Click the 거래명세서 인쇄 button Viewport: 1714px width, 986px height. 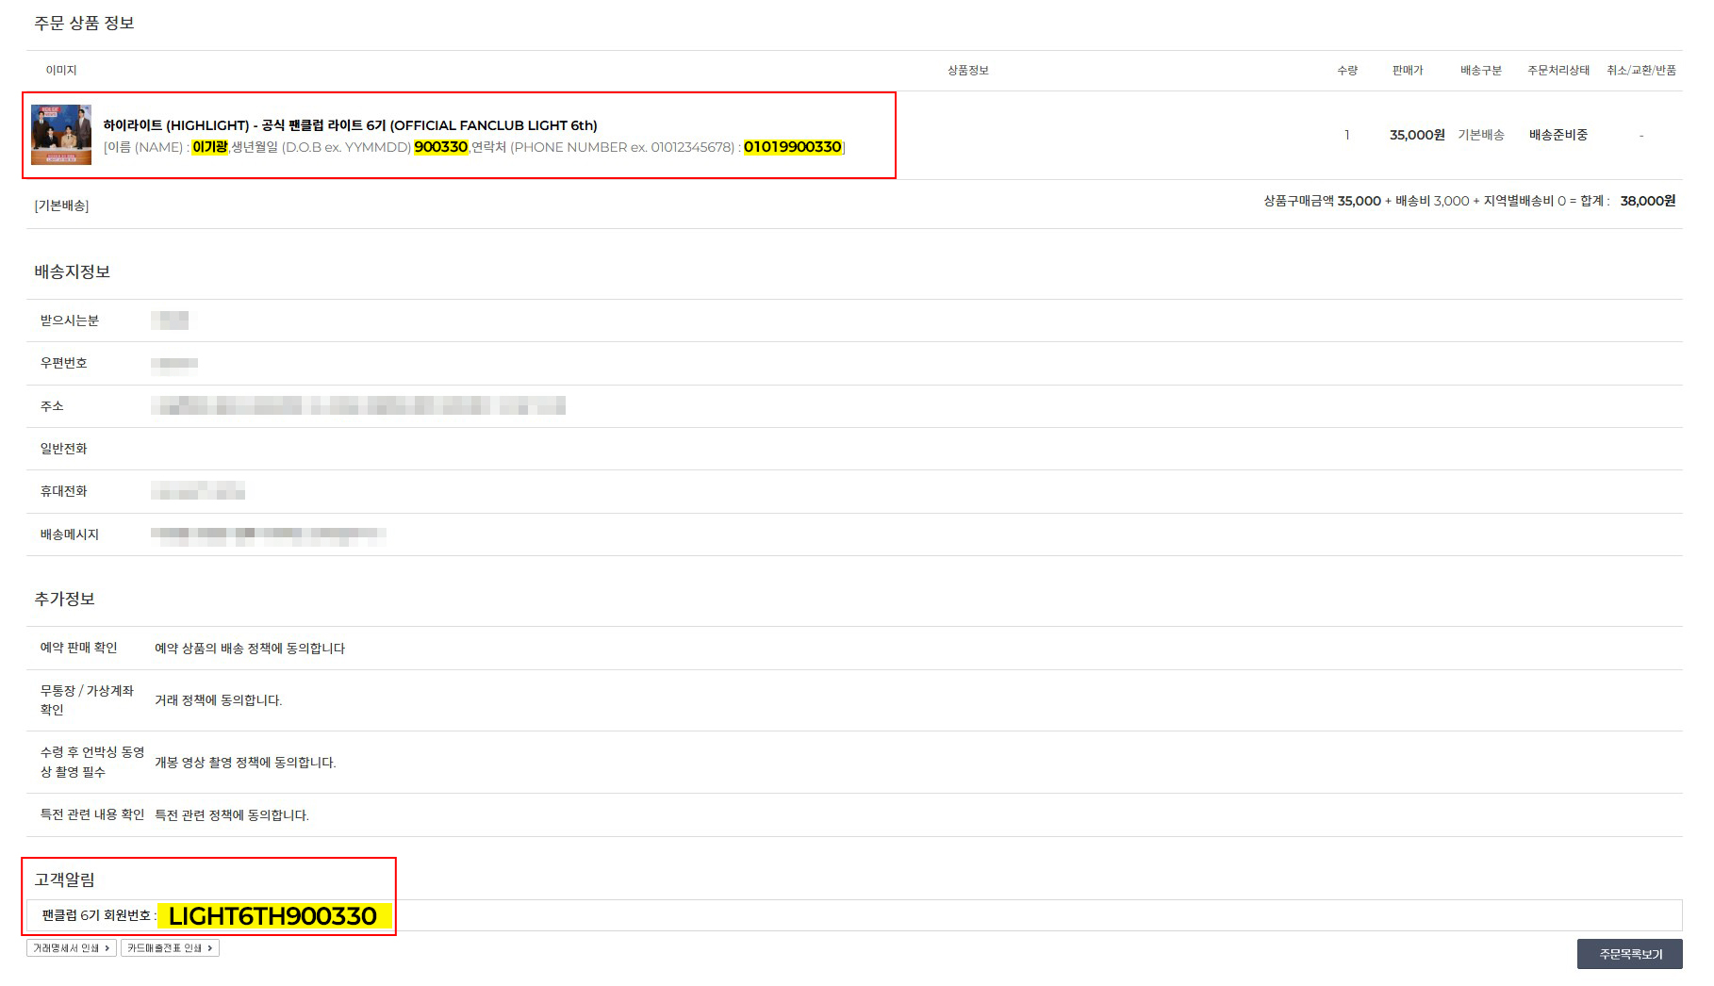point(72,948)
